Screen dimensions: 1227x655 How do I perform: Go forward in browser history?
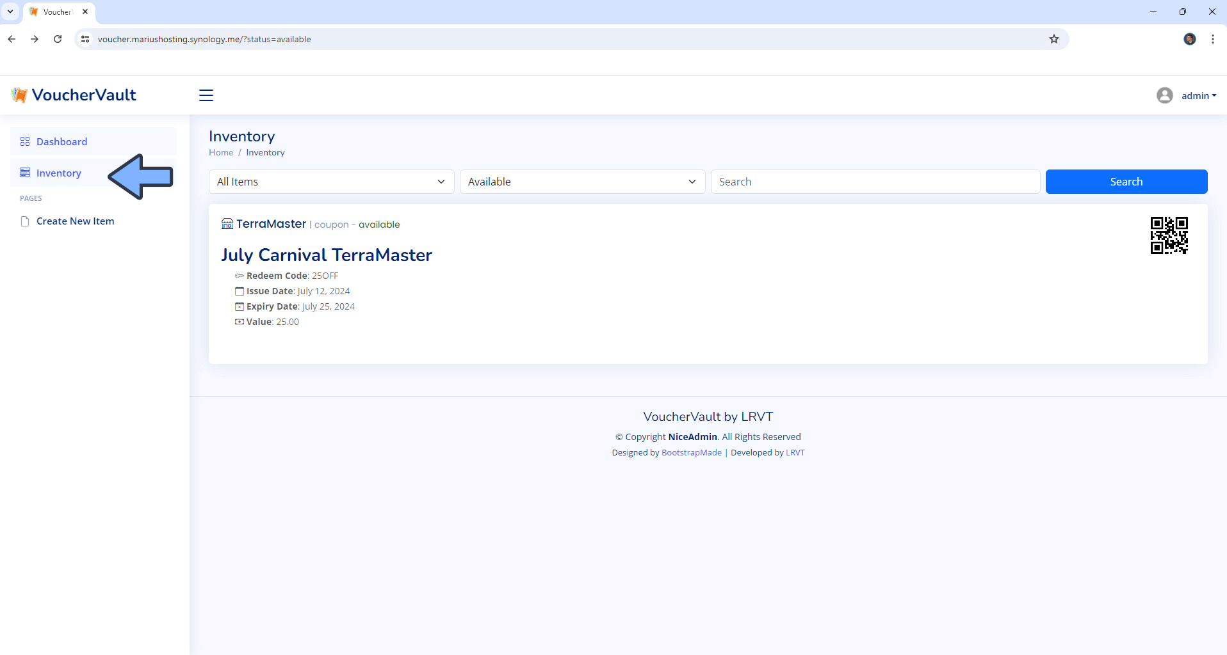coord(35,39)
